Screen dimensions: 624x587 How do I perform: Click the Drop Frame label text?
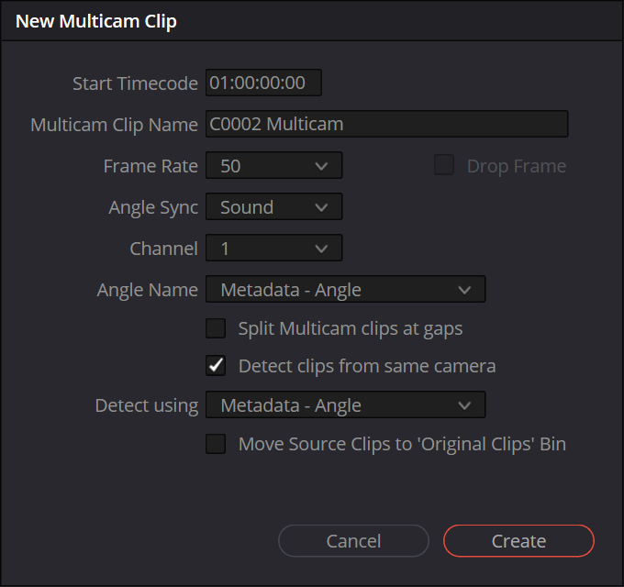pos(516,166)
